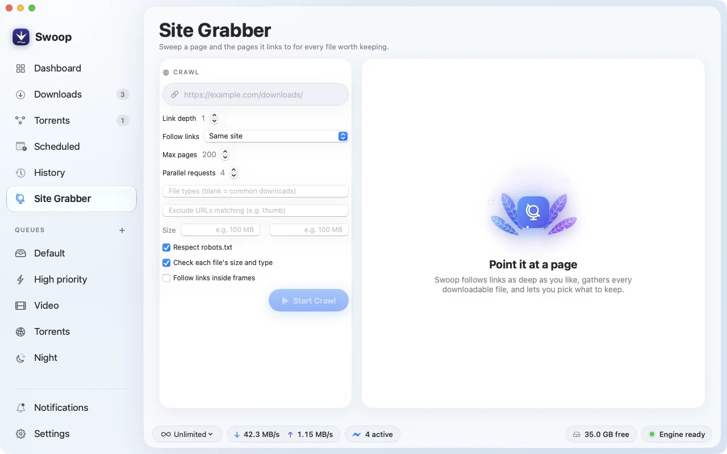
Task: Click the High priority lightning icon
Action: 20,279
